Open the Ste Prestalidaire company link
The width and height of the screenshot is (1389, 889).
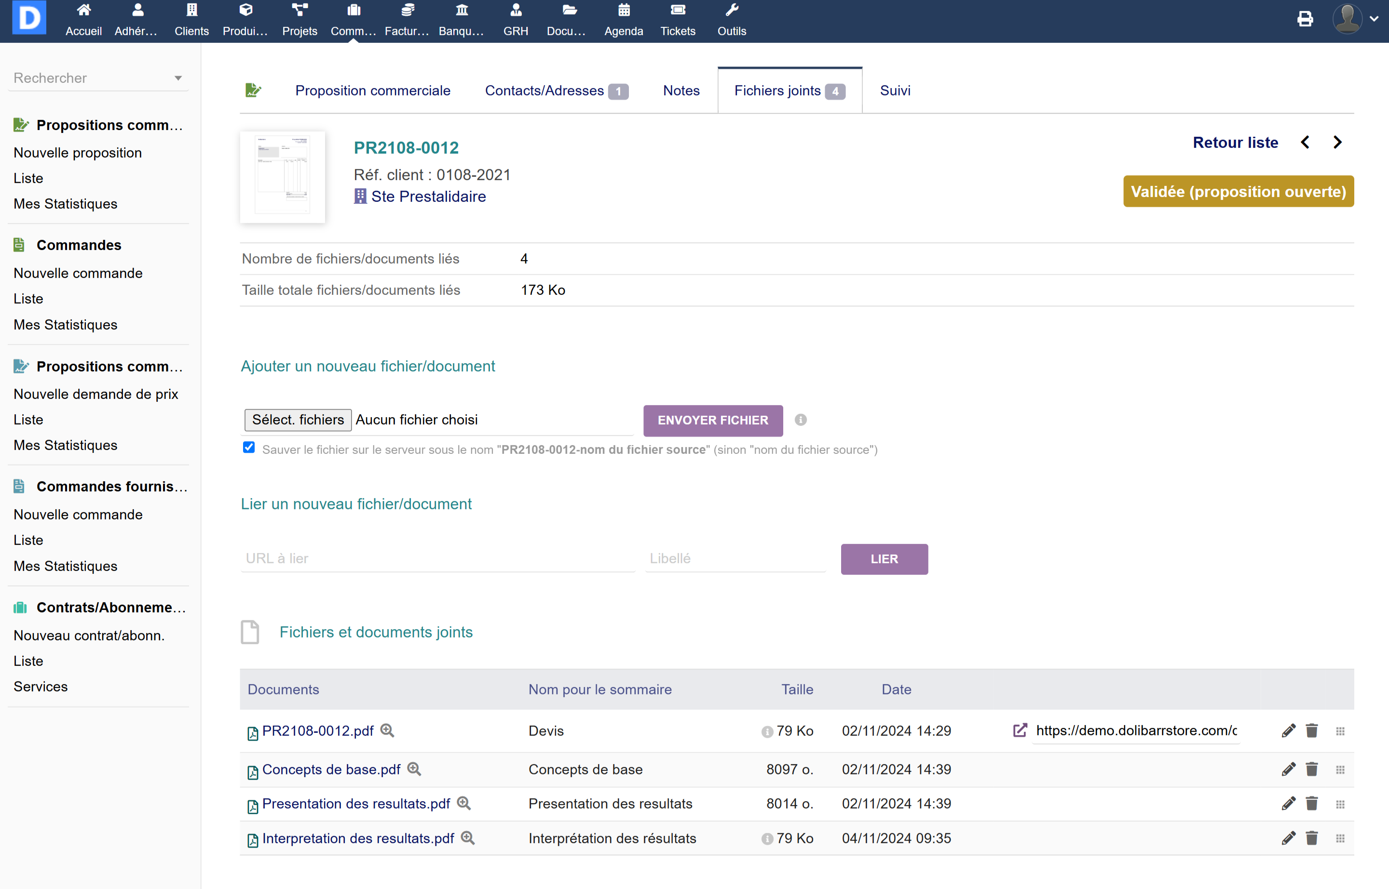[428, 196]
